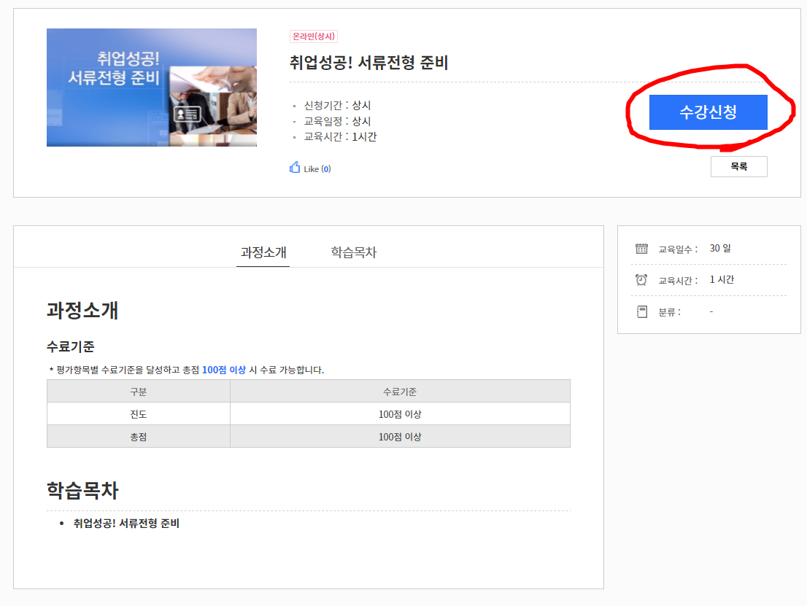This screenshot has width=807, height=606.
Task: Click the 과정소개 section heading
Action: click(82, 310)
